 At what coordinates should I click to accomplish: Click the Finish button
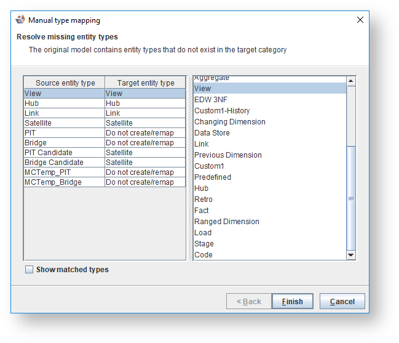(293, 301)
